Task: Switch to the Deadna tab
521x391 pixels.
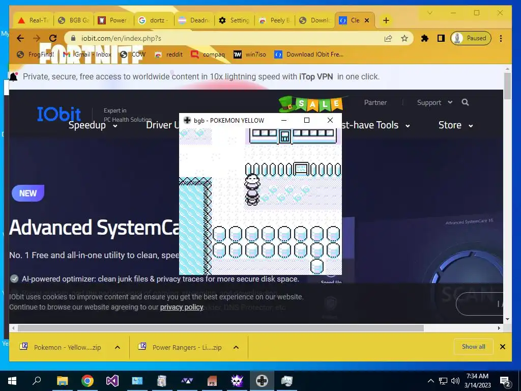Action: coord(194,20)
